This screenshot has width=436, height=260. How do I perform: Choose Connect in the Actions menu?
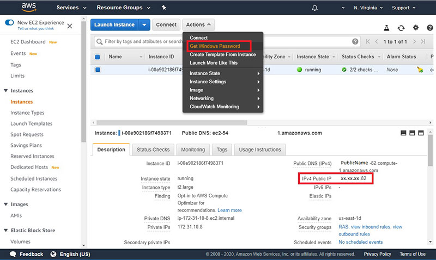pos(198,38)
